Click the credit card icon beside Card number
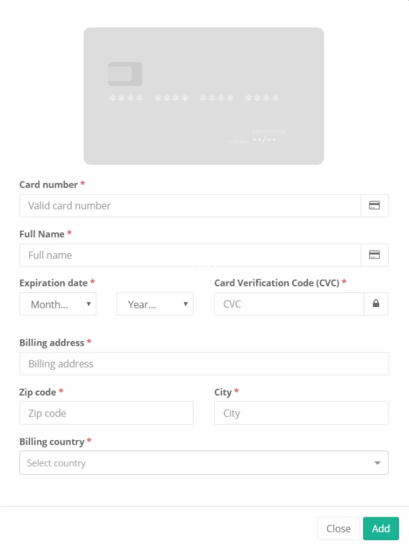 click(374, 206)
